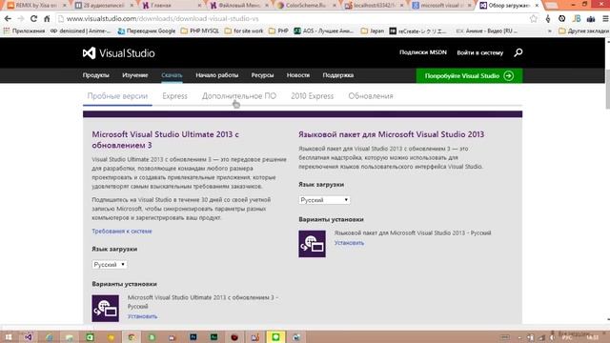The width and height of the screenshot is (610, 343).
Task: Switch to the localhost browser tab
Action: pos(375,6)
